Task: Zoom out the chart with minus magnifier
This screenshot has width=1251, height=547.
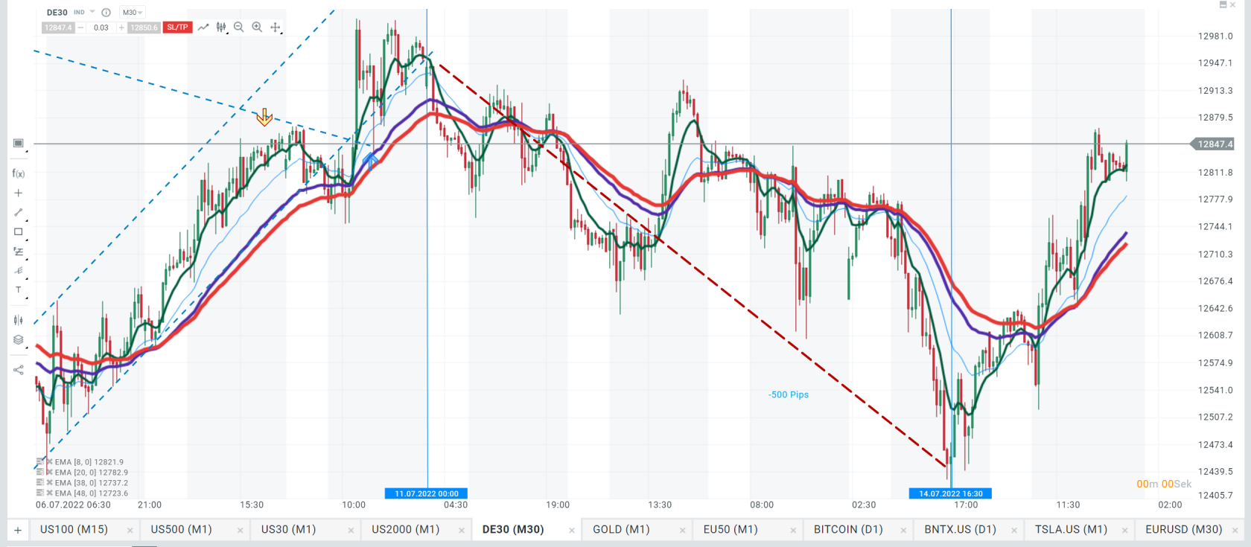Action: (239, 28)
